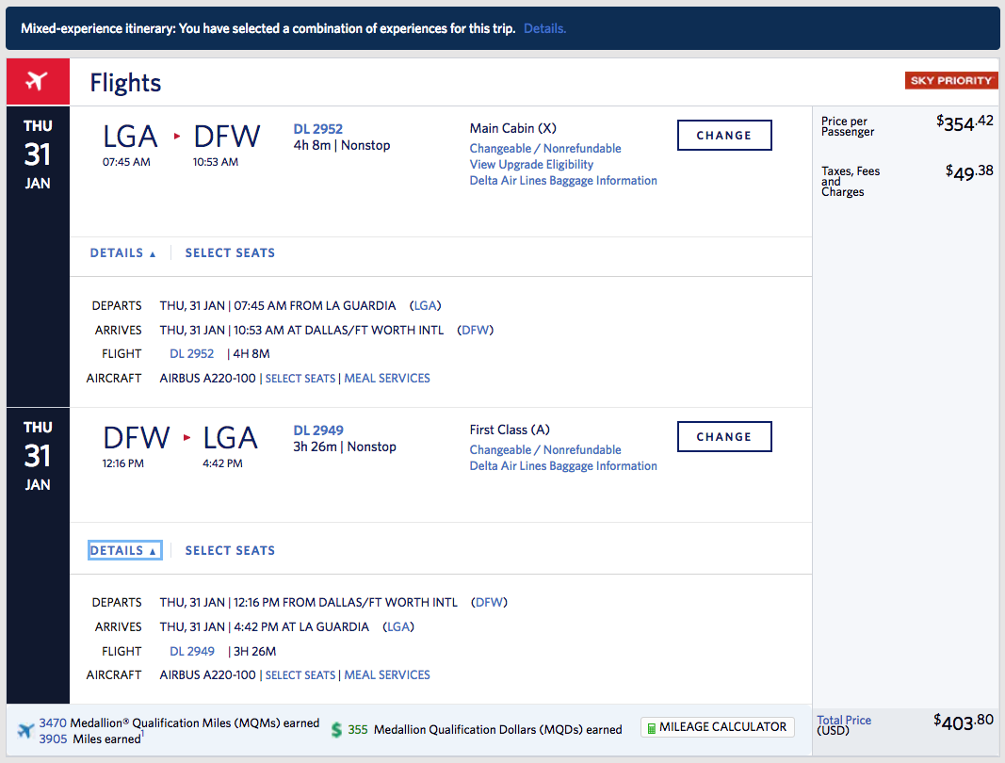Click the 355 MQDs earned value
This screenshot has height=763, width=1005.
point(358,730)
